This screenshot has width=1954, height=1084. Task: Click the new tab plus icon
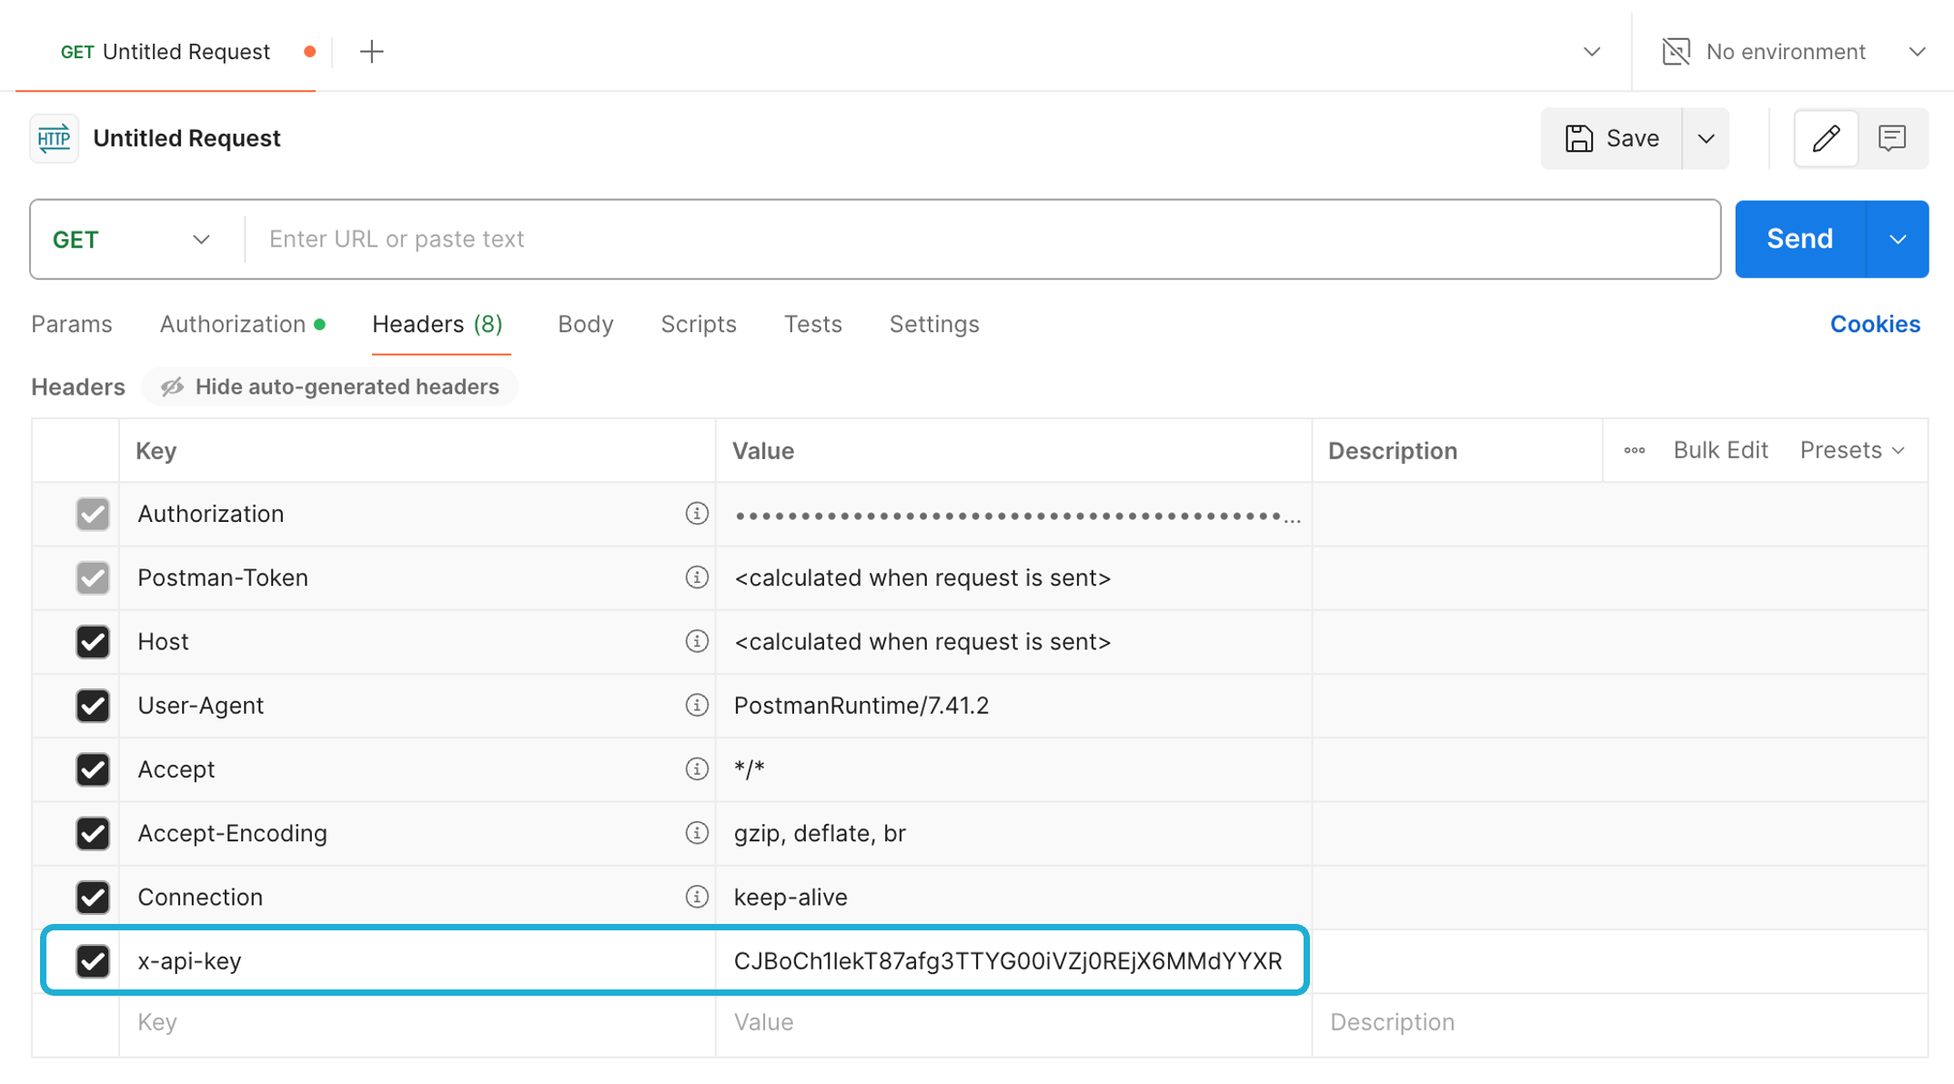click(x=371, y=52)
